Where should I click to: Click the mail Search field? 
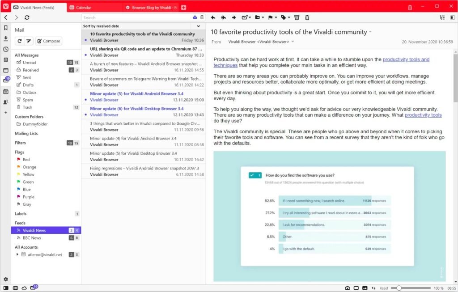pyautogui.click(x=137, y=17)
